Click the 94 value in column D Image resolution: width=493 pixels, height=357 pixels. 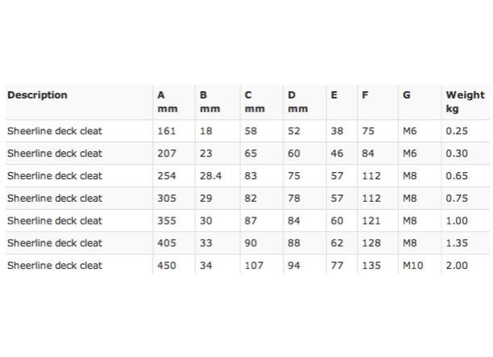click(x=294, y=266)
